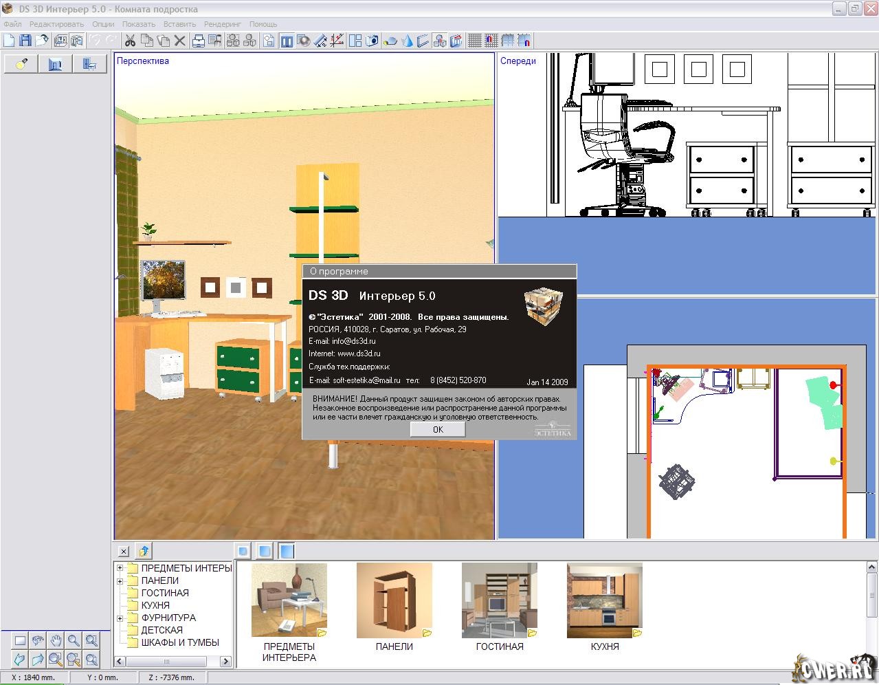879x685 pixels.
Task: Click the folder-up arrow in catalog panel
Action: pyautogui.click(x=144, y=551)
